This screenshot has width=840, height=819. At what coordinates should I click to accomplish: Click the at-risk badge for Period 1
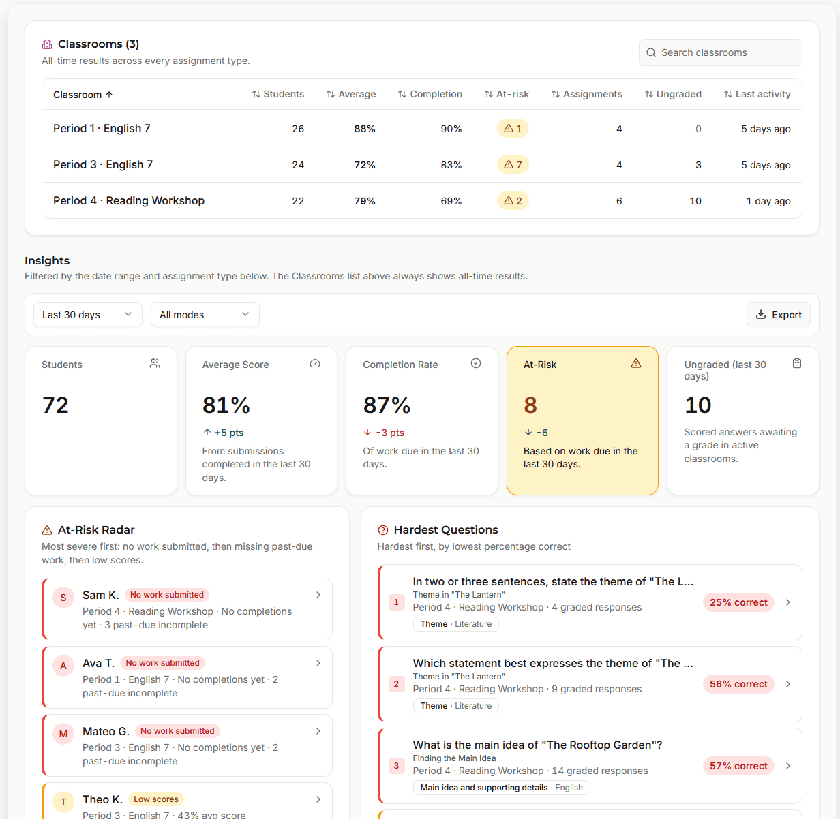pyautogui.click(x=513, y=129)
